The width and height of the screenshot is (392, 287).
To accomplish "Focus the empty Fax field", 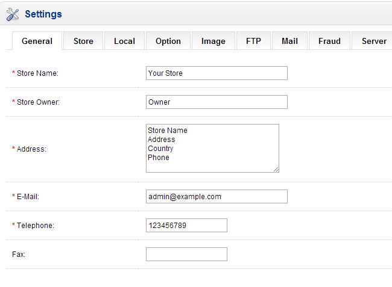I will pyautogui.click(x=186, y=255).
